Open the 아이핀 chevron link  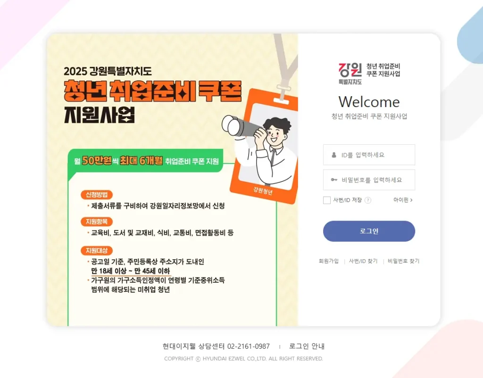403,200
